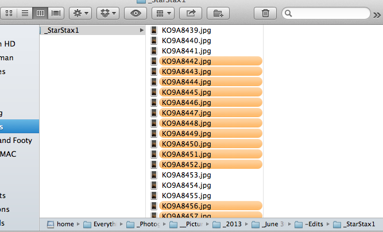This screenshot has height=232, width=383.
Task: Click the home drive icon in path bar
Action: pyautogui.click(x=50, y=224)
